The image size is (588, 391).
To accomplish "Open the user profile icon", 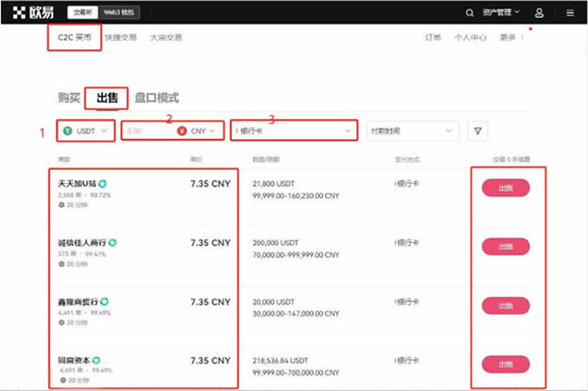I will pyautogui.click(x=539, y=13).
